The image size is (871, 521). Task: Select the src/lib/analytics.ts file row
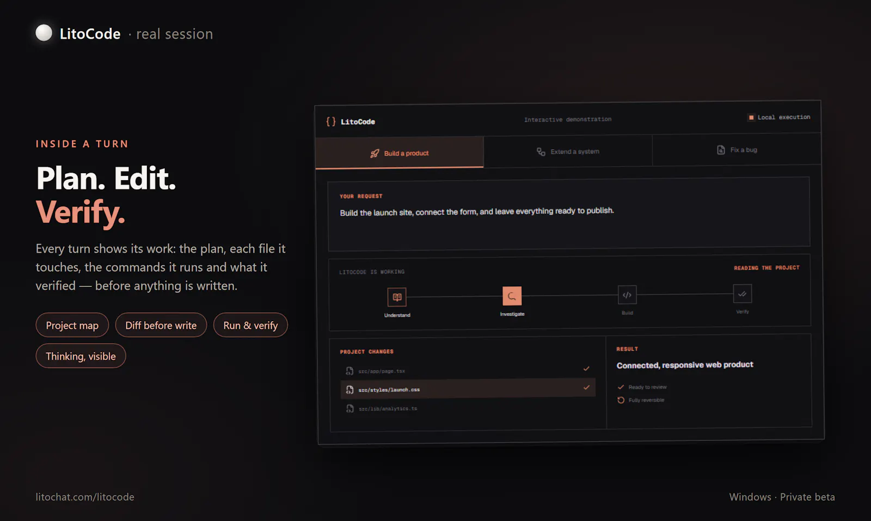tap(468, 408)
